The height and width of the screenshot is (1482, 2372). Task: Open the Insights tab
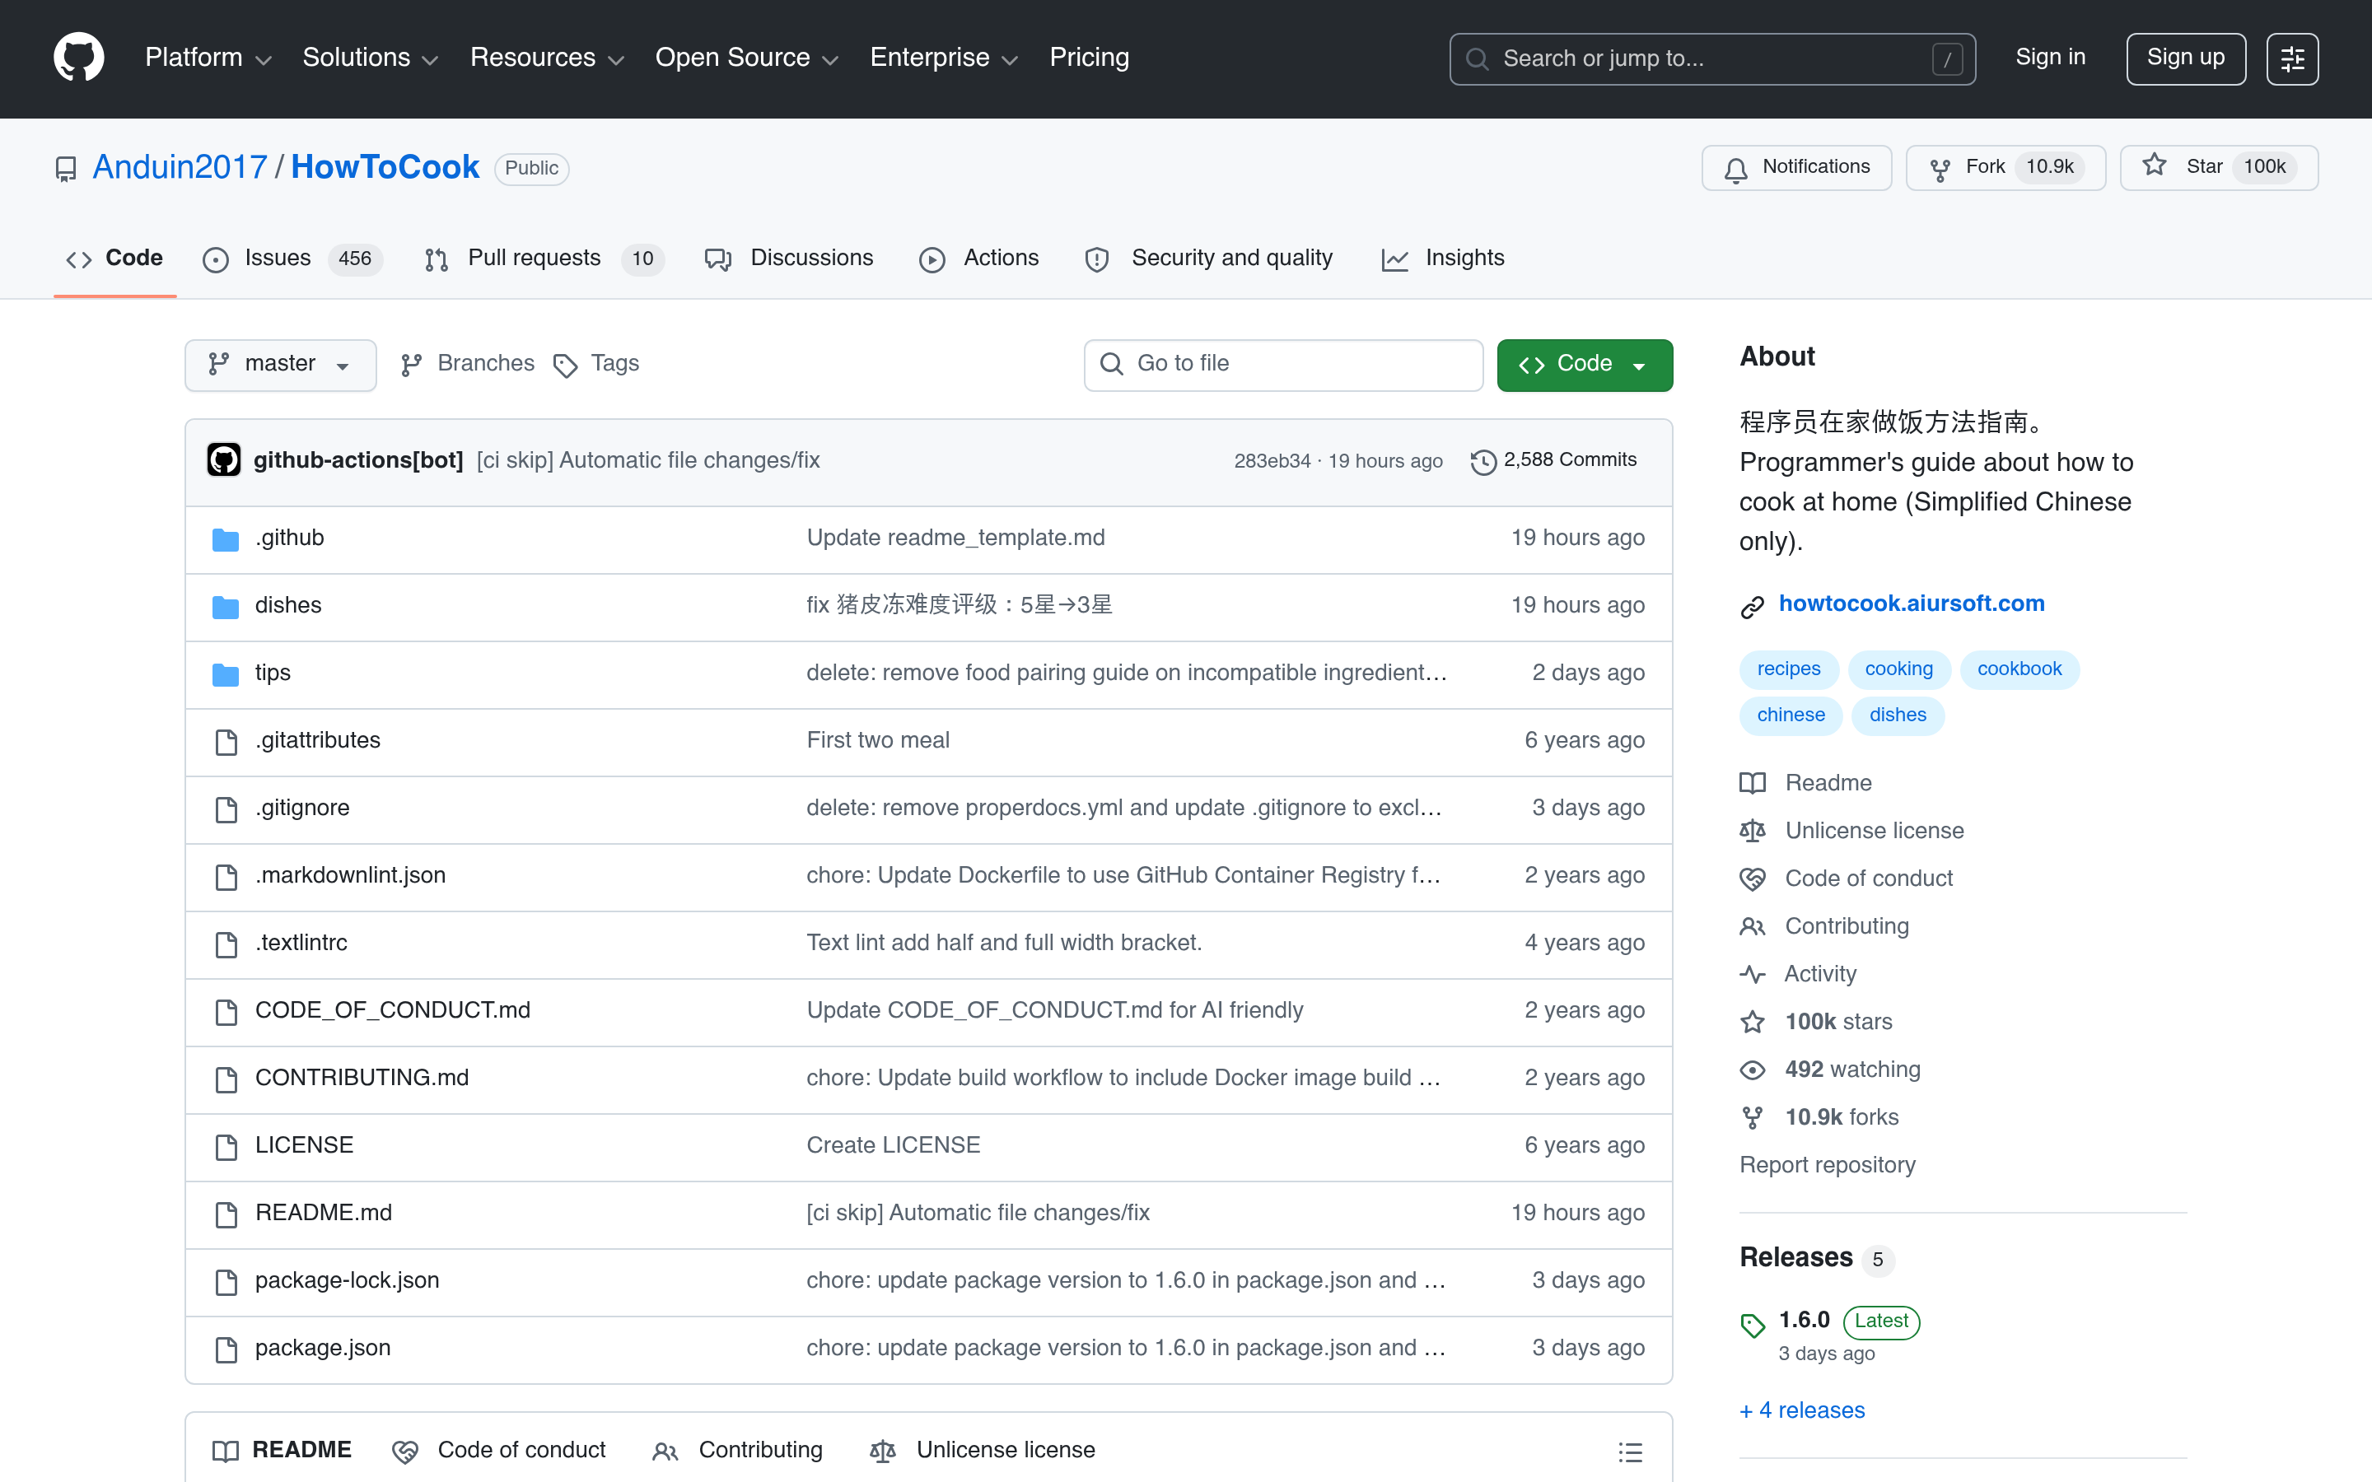point(1443,259)
